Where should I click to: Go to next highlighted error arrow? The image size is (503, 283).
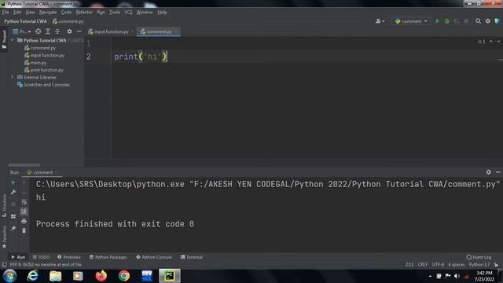tap(498, 42)
